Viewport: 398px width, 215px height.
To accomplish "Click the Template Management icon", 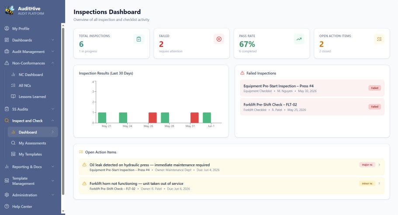I will [7, 181].
